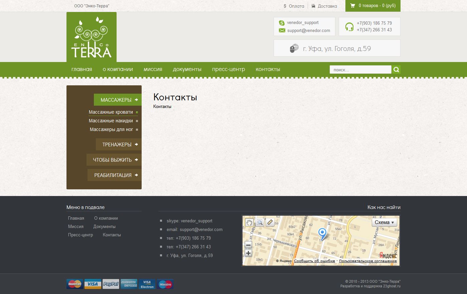This screenshot has height=294, width=467.
Task: Select the map zoom-to-area magnifier tool
Action: click(260, 222)
